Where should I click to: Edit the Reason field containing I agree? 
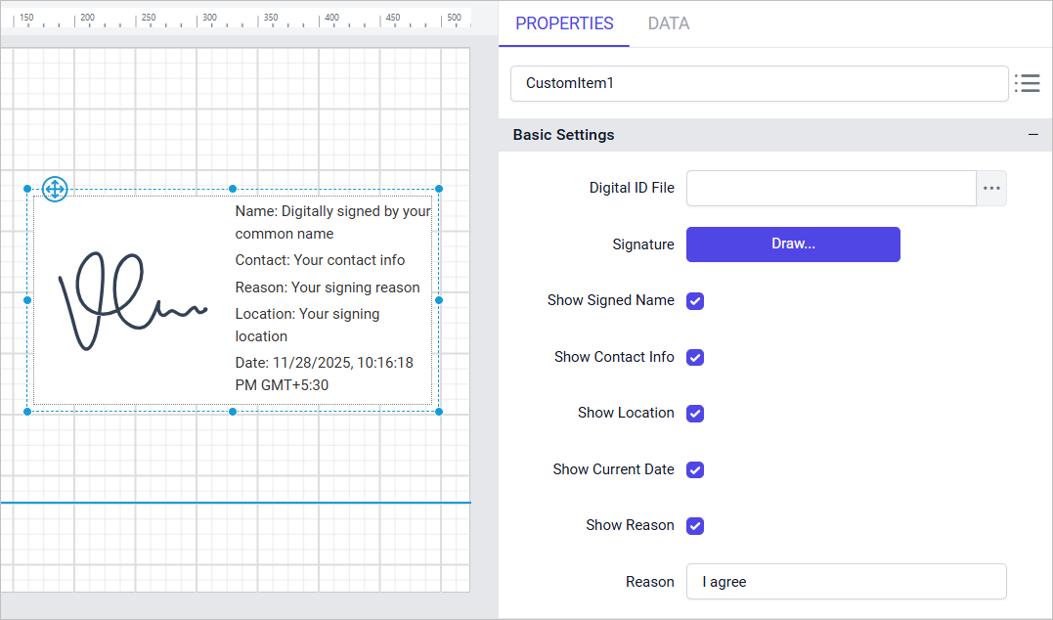point(847,581)
